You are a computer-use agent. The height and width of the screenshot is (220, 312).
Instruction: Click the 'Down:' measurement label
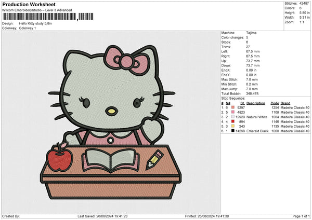coord(226,65)
